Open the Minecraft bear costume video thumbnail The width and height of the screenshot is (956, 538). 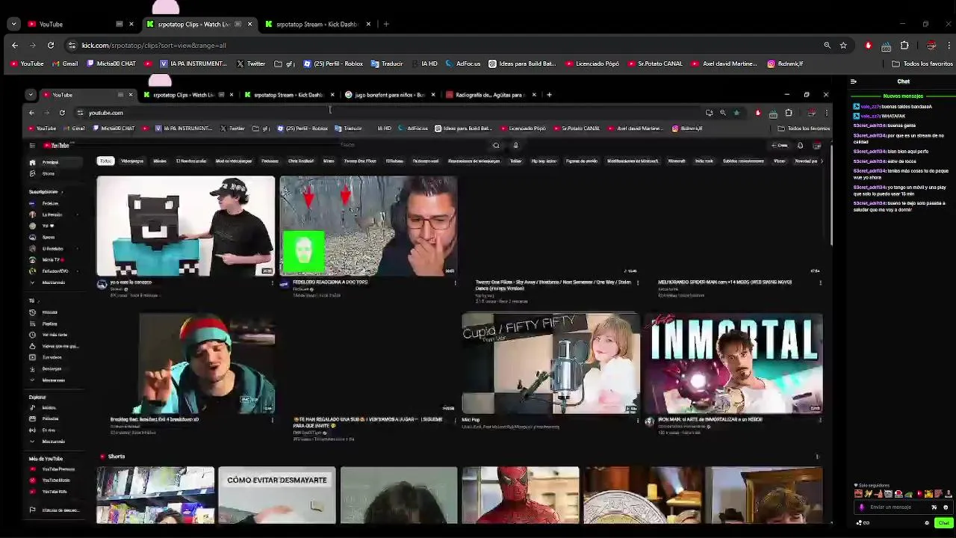click(x=185, y=226)
